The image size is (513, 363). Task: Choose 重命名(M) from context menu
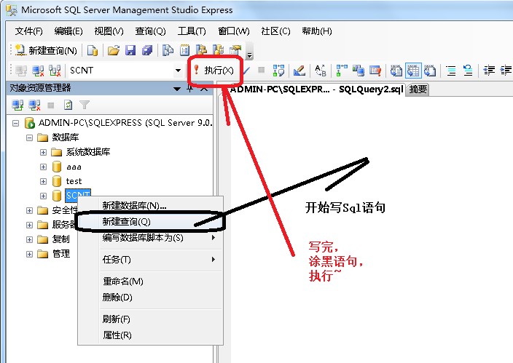click(151, 281)
